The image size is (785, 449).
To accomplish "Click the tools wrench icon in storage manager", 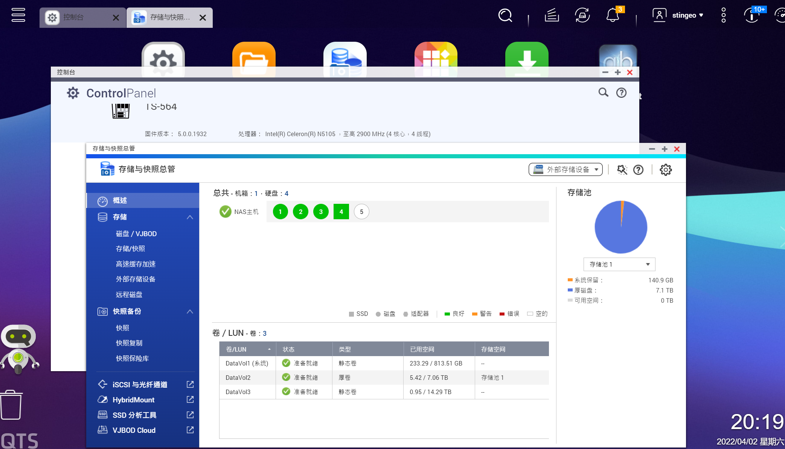I will click(622, 170).
